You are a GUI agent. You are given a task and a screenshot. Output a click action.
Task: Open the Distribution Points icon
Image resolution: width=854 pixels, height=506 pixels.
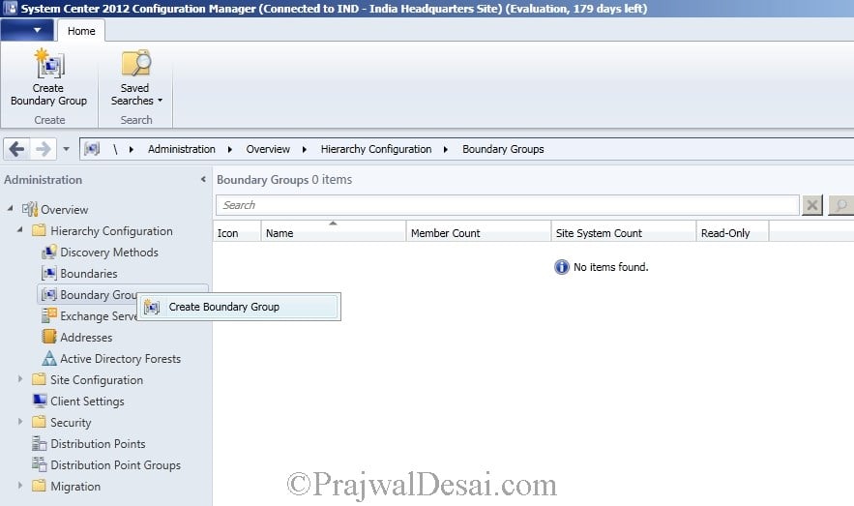40,443
